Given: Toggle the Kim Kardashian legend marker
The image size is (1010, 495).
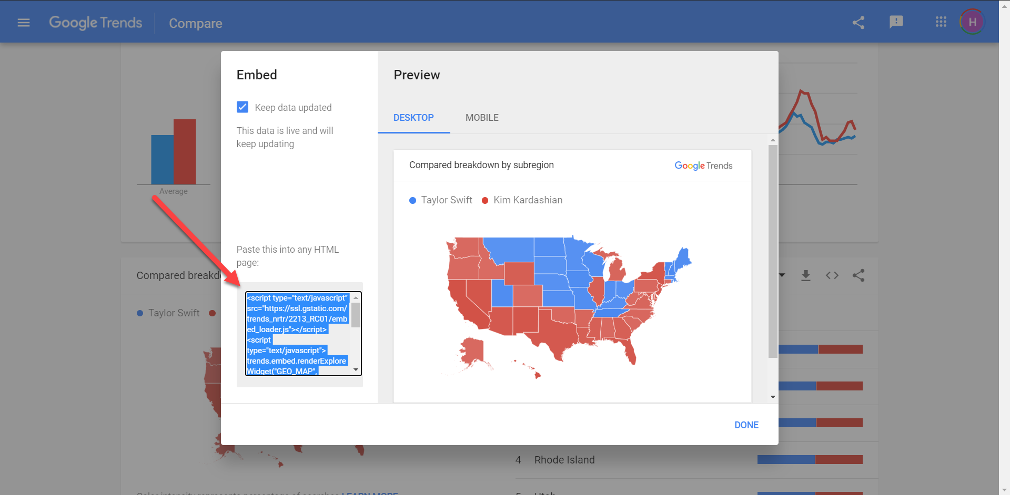Looking at the screenshot, I should pyautogui.click(x=485, y=200).
